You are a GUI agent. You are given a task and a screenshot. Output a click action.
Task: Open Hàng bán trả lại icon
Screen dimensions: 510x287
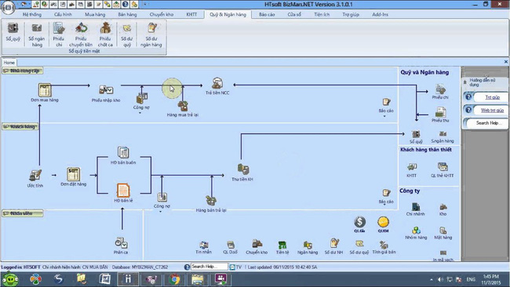pos(211,204)
